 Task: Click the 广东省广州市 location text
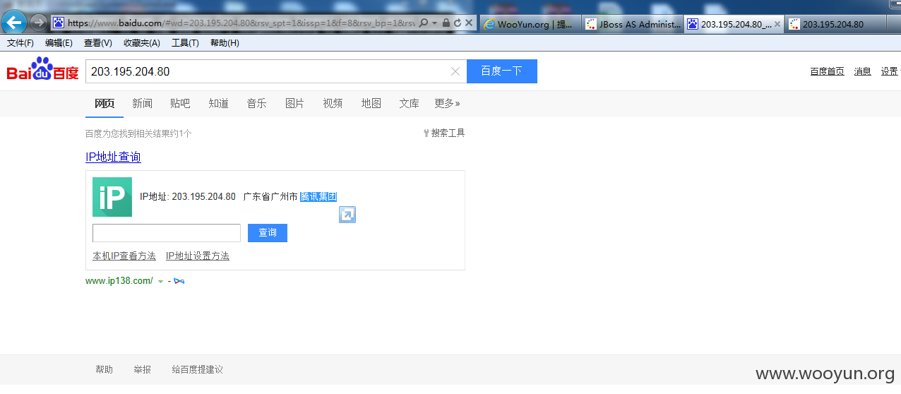click(270, 196)
